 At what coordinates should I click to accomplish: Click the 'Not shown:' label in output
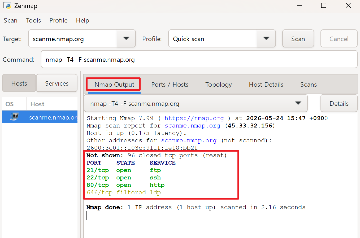point(105,155)
